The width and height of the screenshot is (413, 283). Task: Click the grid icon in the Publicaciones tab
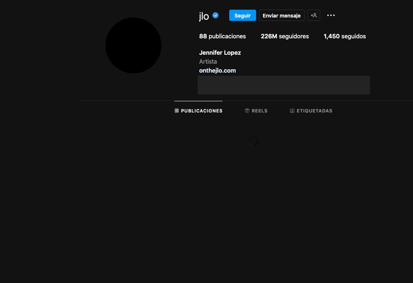tap(177, 111)
